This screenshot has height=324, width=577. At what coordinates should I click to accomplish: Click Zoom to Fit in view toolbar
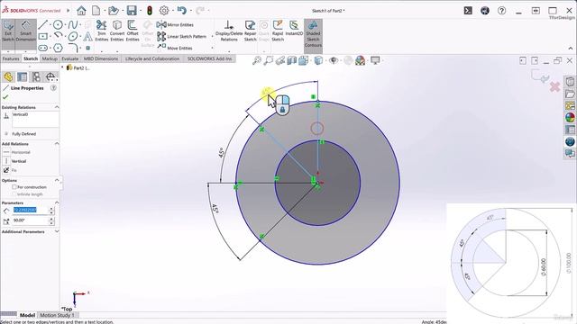click(x=257, y=60)
